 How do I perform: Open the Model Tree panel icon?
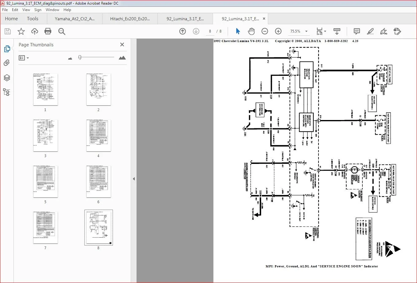[7, 92]
